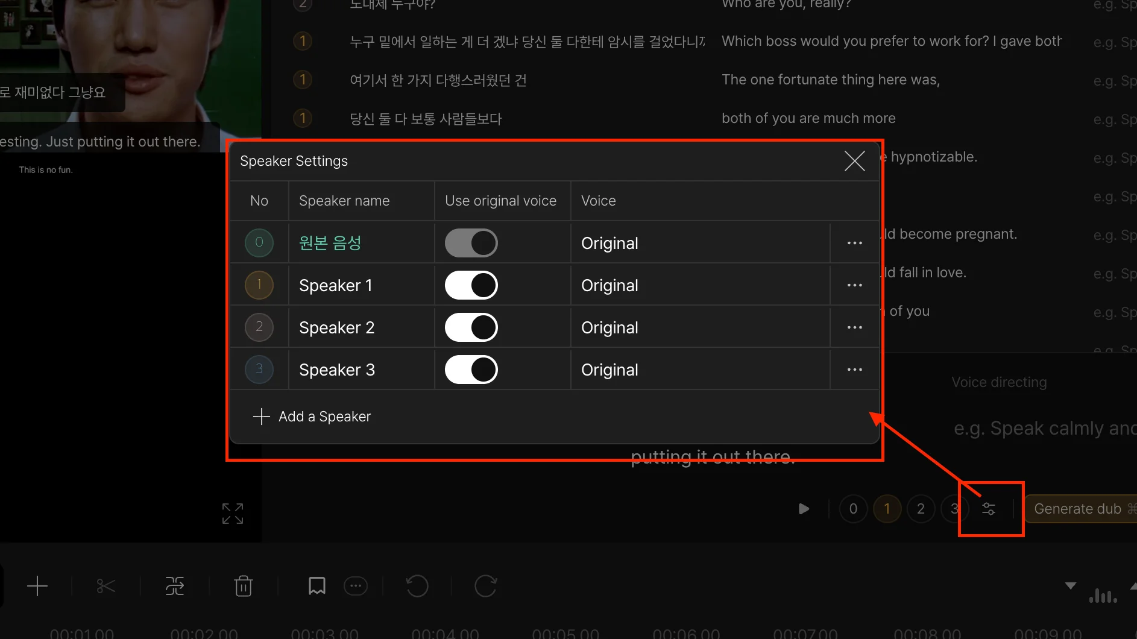Image resolution: width=1137 pixels, height=639 pixels.
Task: Click Add a Speaker
Action: [312, 417]
